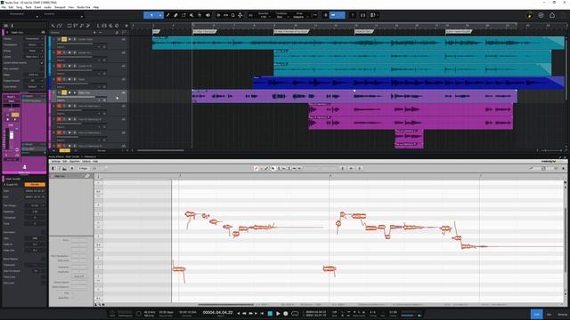The width and height of the screenshot is (570, 320).
Task: Expand the Parameter dropdown at top left
Action: click(37, 16)
